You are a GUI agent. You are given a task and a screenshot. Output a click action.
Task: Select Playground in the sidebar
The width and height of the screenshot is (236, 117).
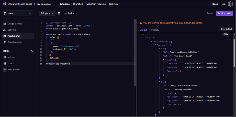click(x=18, y=36)
